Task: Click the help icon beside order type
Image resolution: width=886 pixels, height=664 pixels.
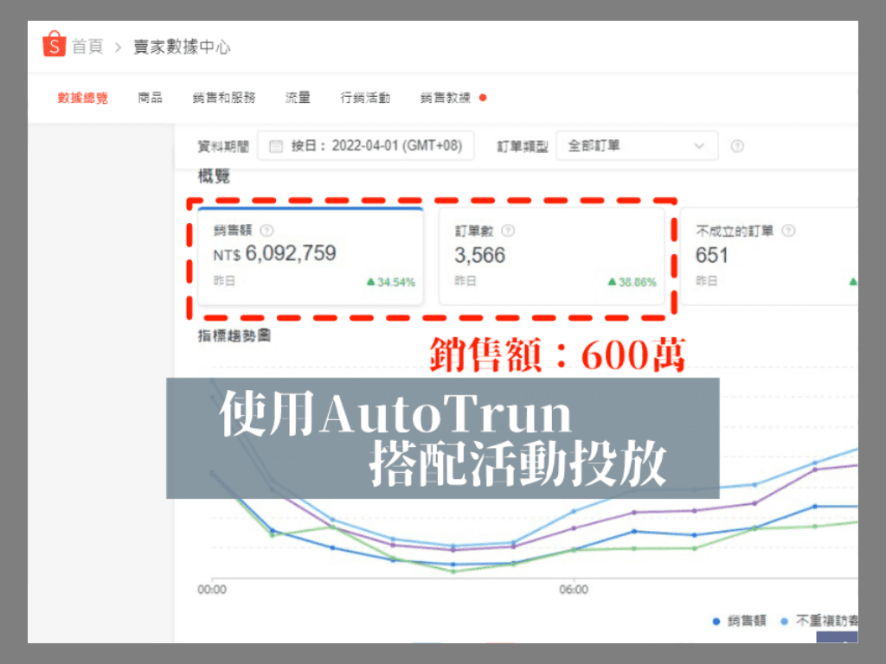Action: point(737,146)
